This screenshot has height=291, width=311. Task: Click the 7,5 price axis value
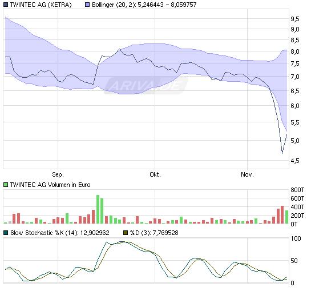point(295,64)
